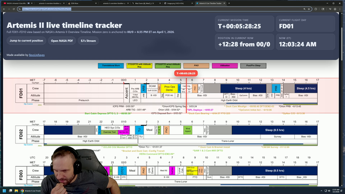Image resolution: width=345 pixels, height=194 pixels.
Task: Open the zoom magnifier icon in address bar
Action: click(x=304, y=9)
